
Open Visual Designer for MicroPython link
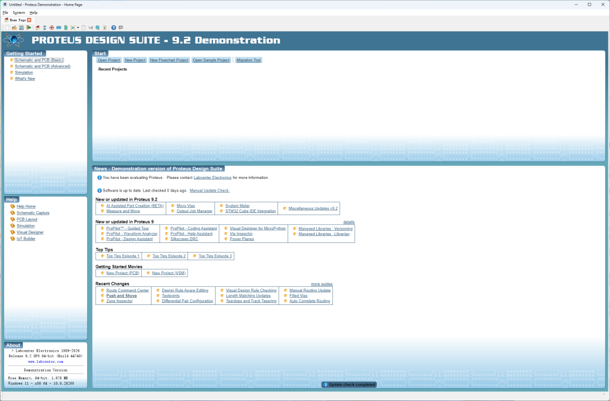click(258, 228)
